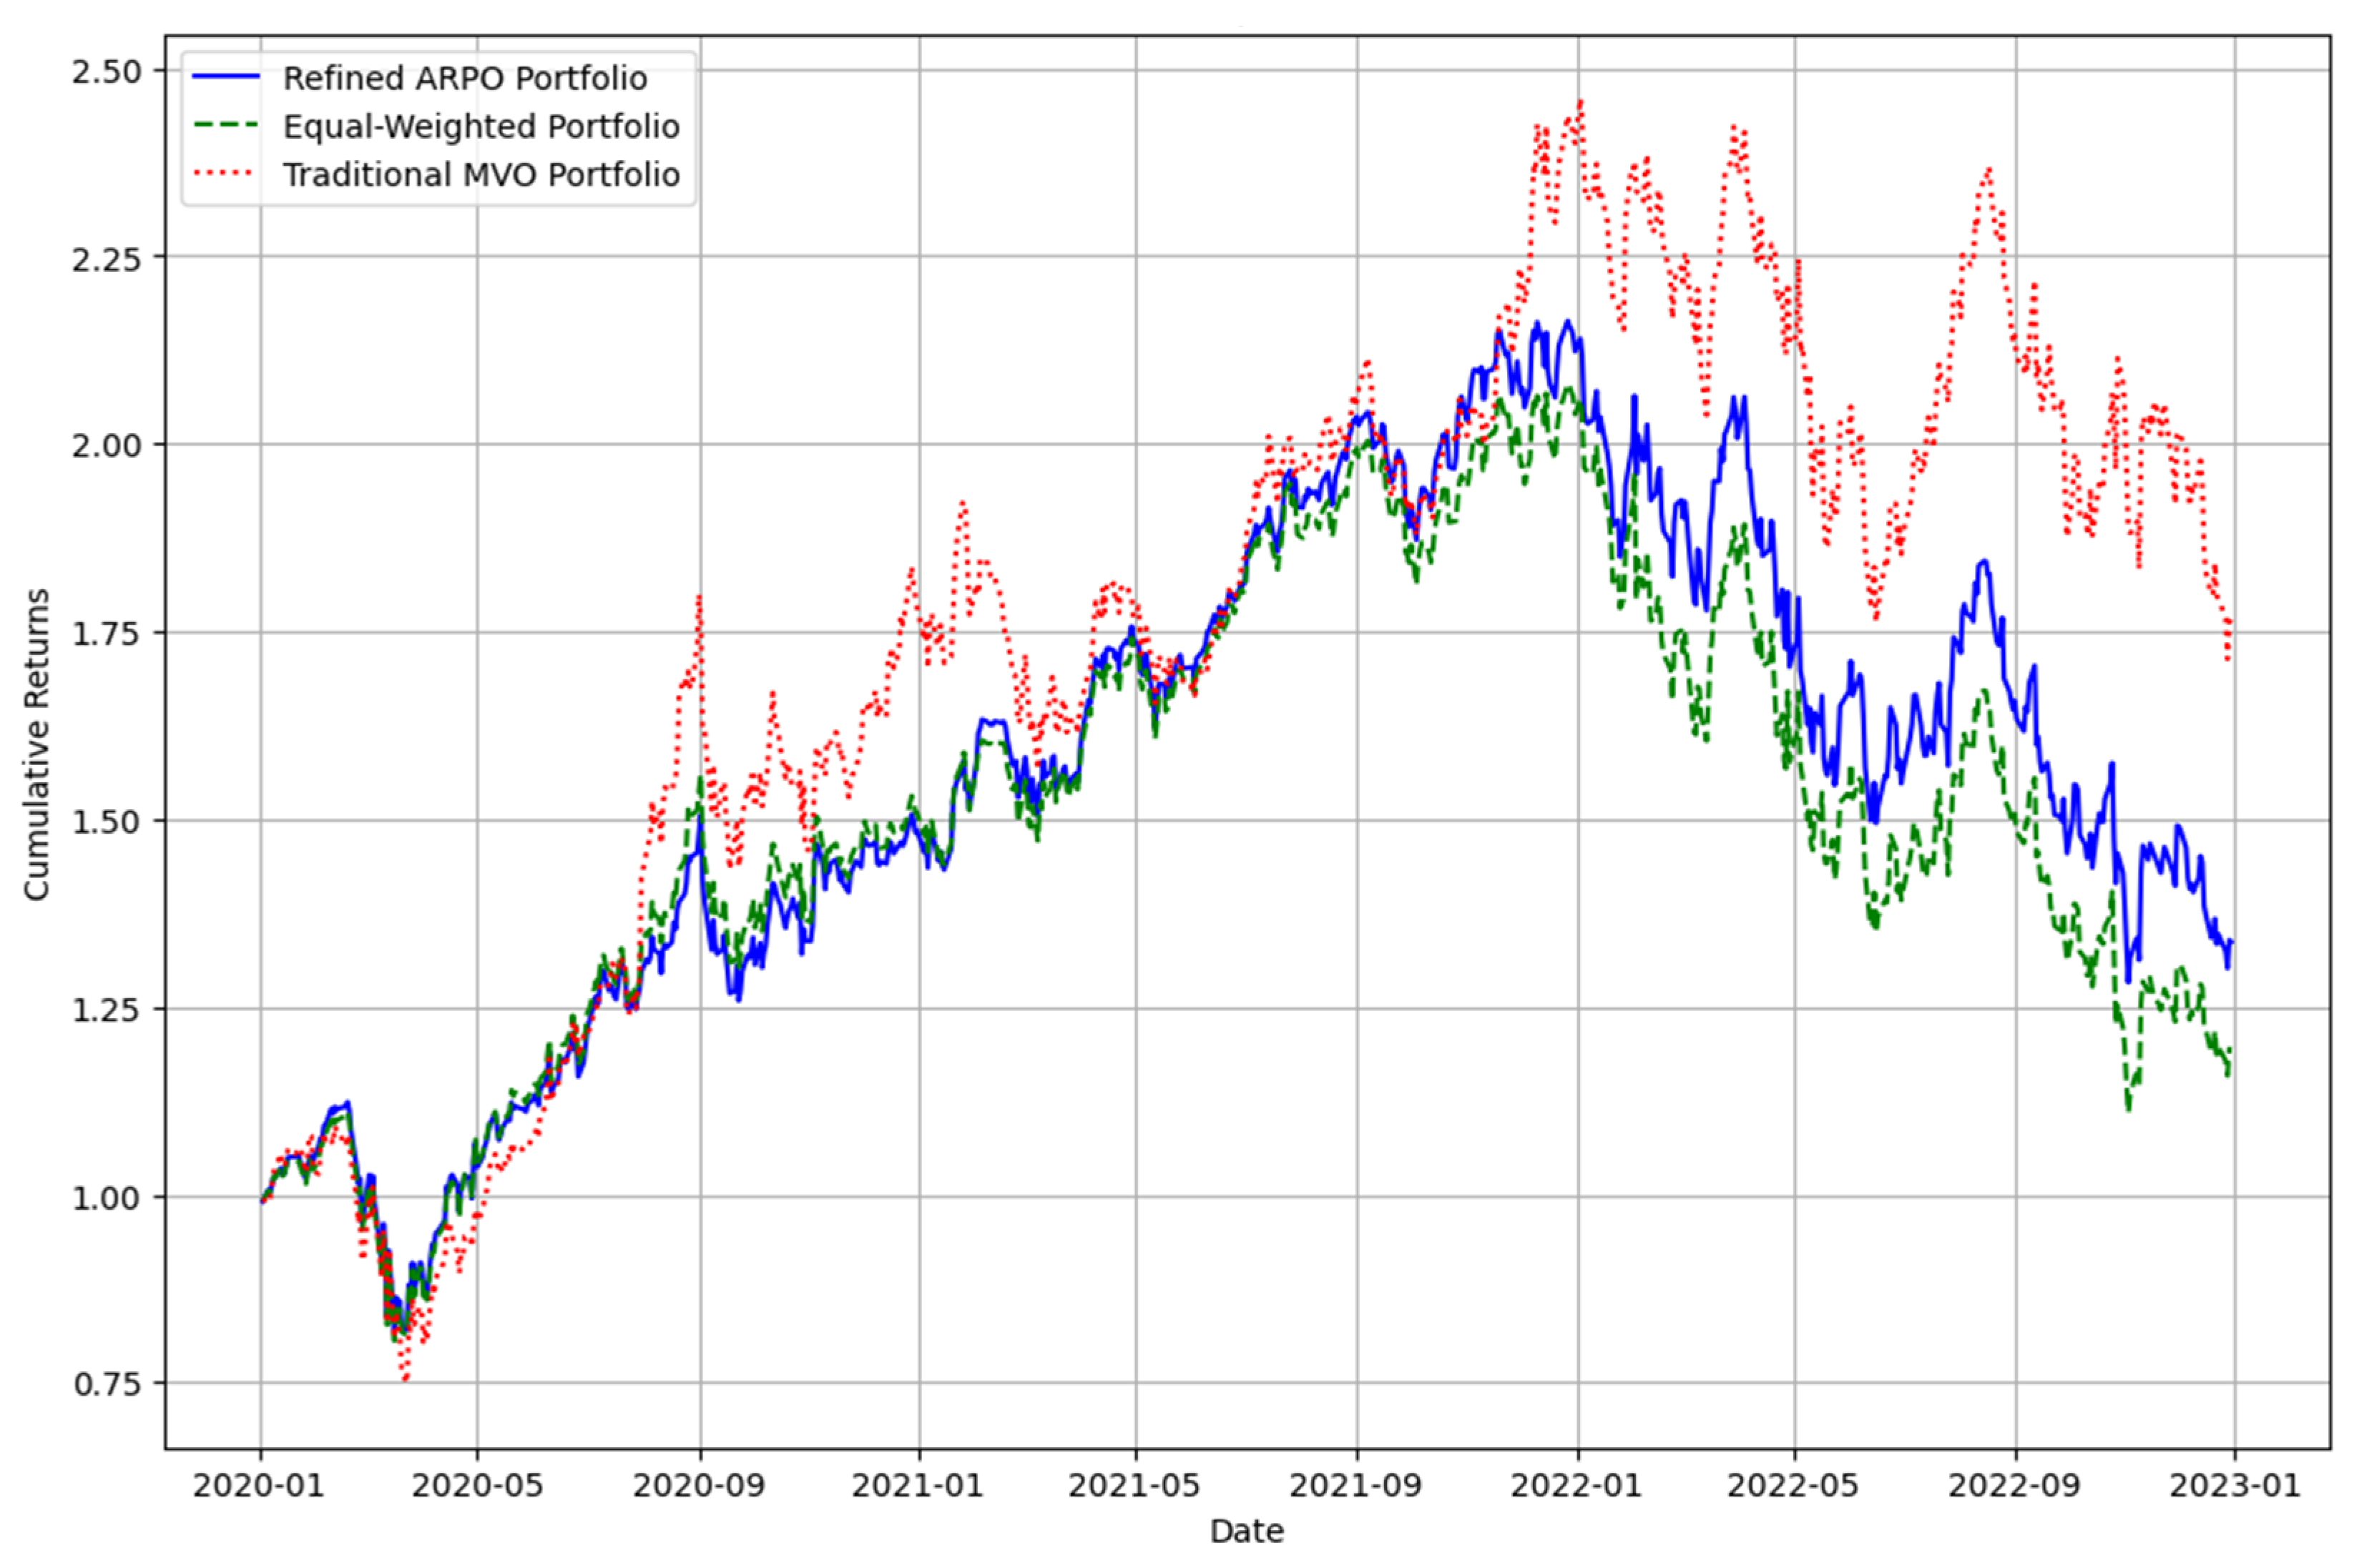2359x1568 pixels.
Task: Click the 1.75 y-axis tick label
Action: pos(106,633)
